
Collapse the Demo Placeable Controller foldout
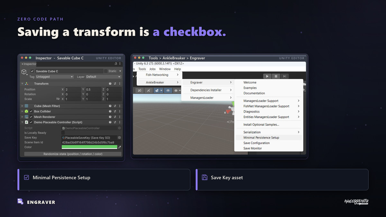pos(23,122)
